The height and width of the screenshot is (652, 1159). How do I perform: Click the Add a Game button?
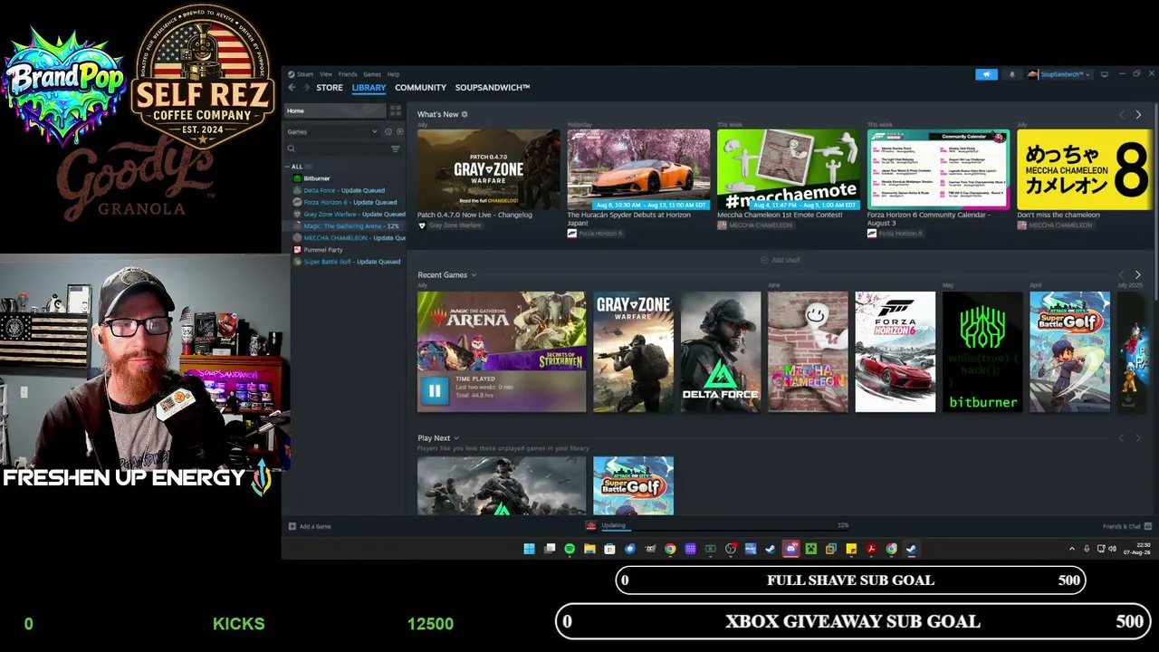point(310,526)
